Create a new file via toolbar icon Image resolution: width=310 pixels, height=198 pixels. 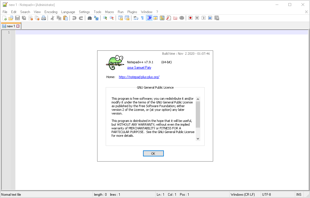[x=4, y=18]
